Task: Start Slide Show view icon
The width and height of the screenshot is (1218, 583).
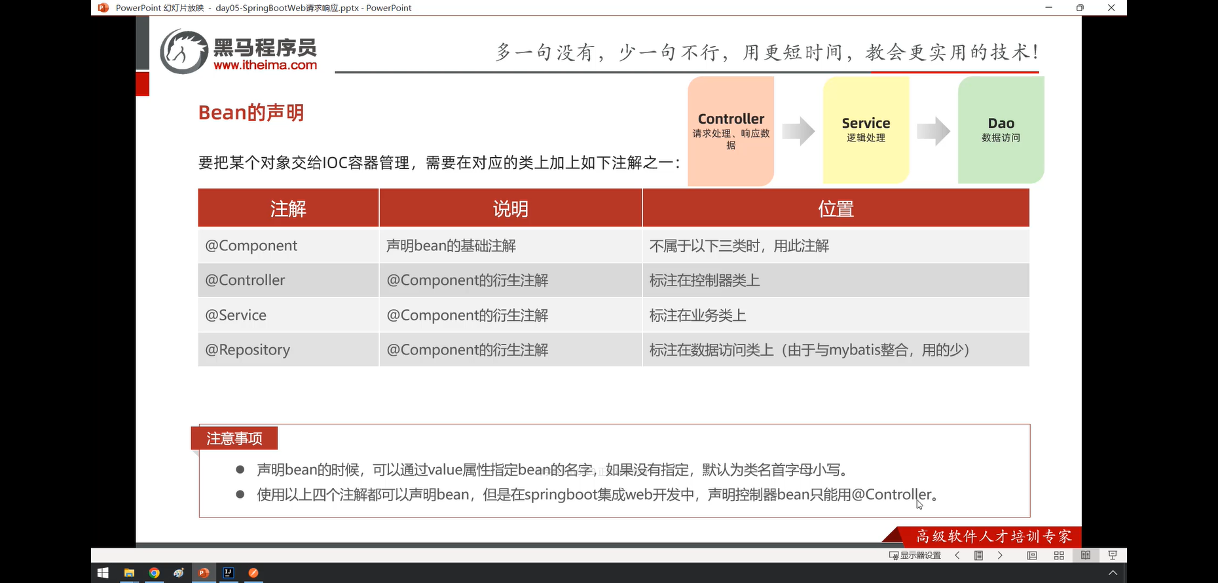Action: [1113, 555]
